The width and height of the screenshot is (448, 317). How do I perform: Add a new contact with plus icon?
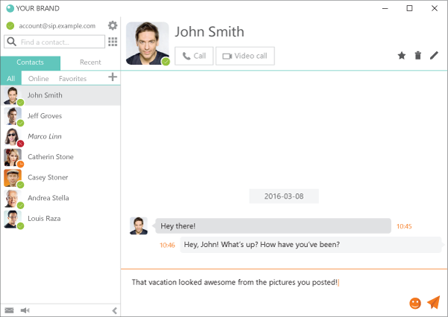tap(113, 77)
